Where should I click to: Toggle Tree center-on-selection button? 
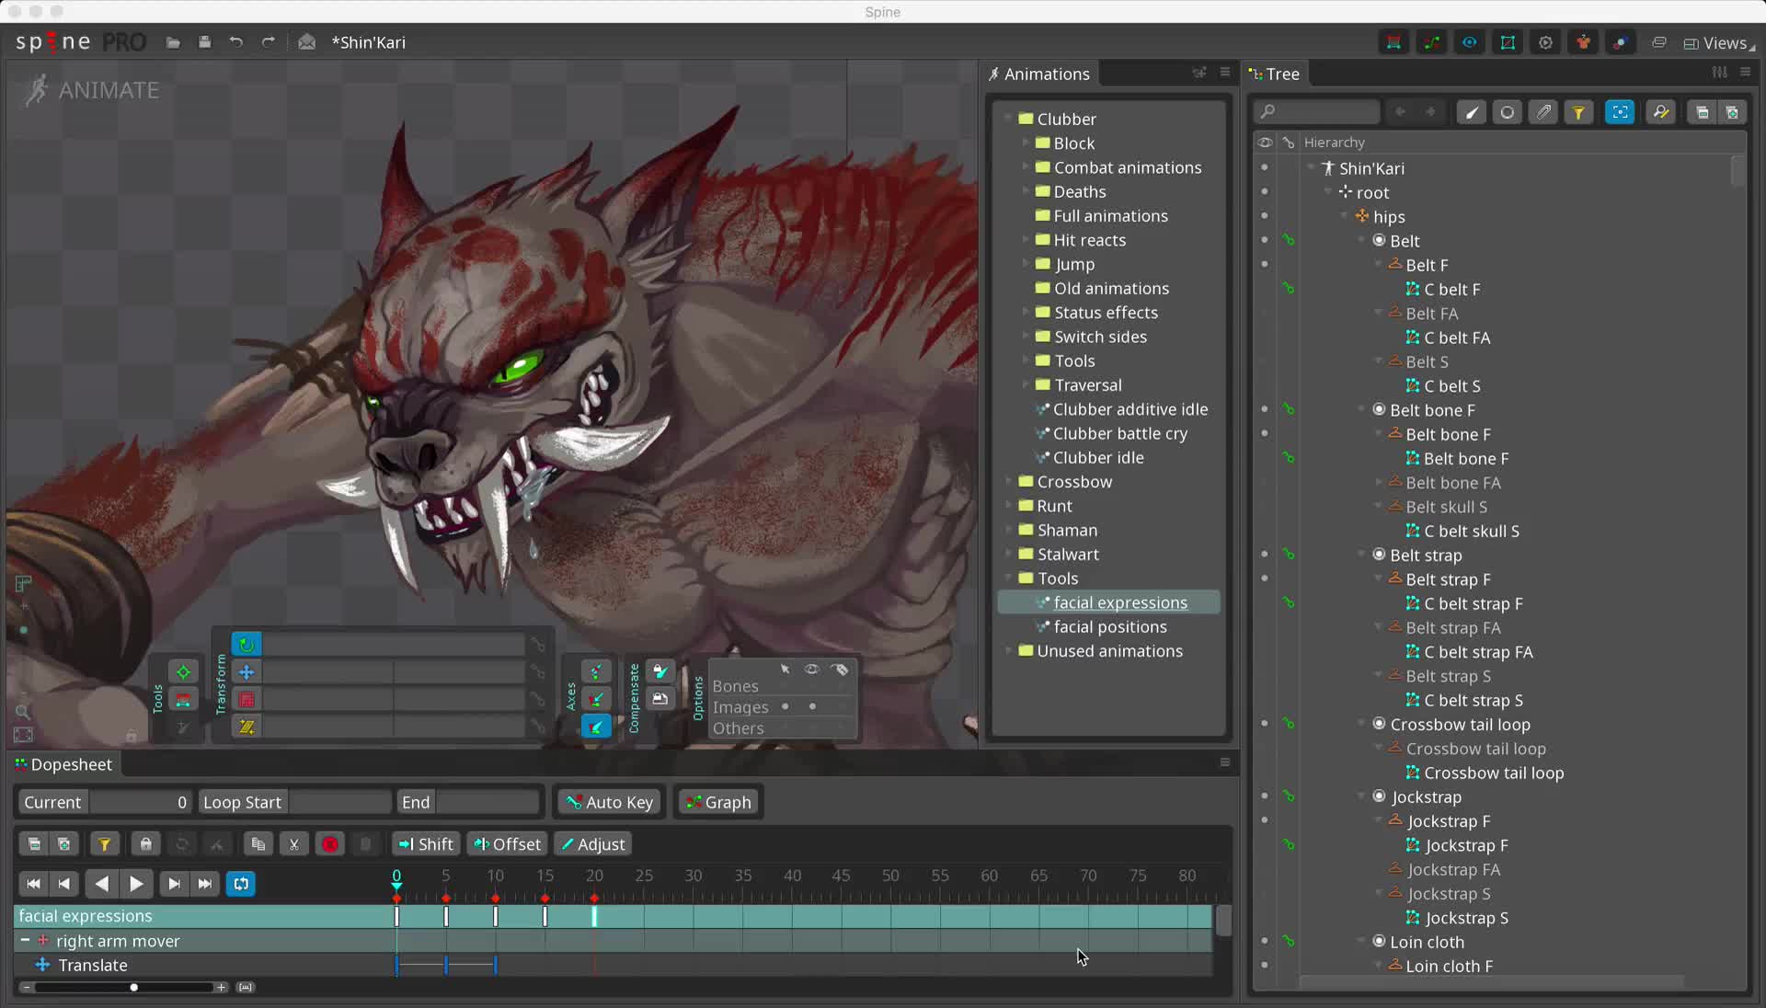point(1620,112)
